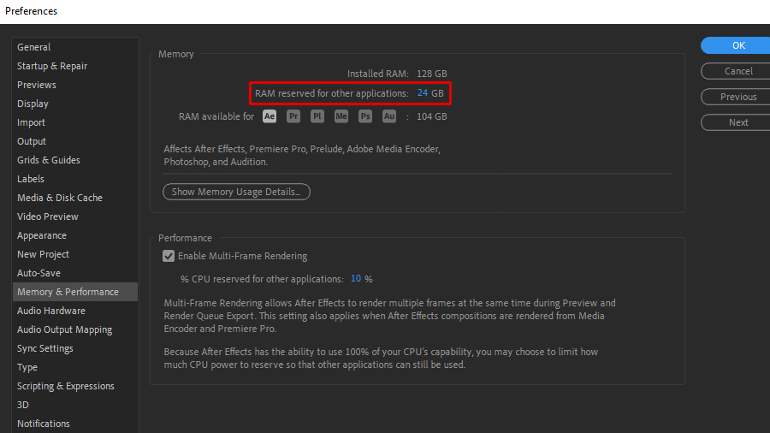Open Show Memory Usage Details

pyautogui.click(x=236, y=192)
